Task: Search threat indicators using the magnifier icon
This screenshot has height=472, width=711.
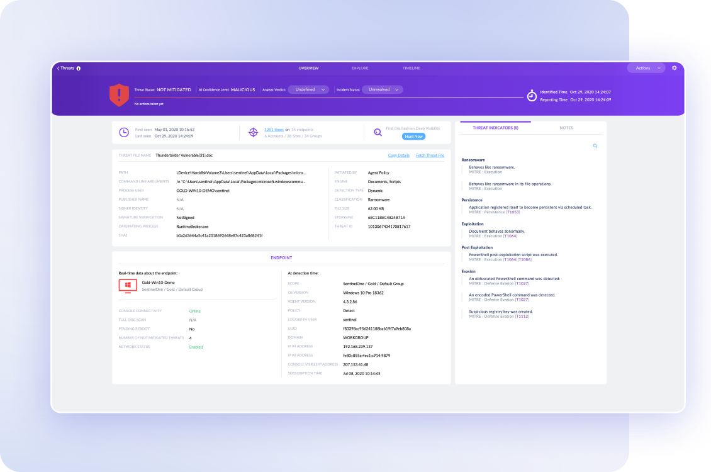Action: tap(595, 146)
